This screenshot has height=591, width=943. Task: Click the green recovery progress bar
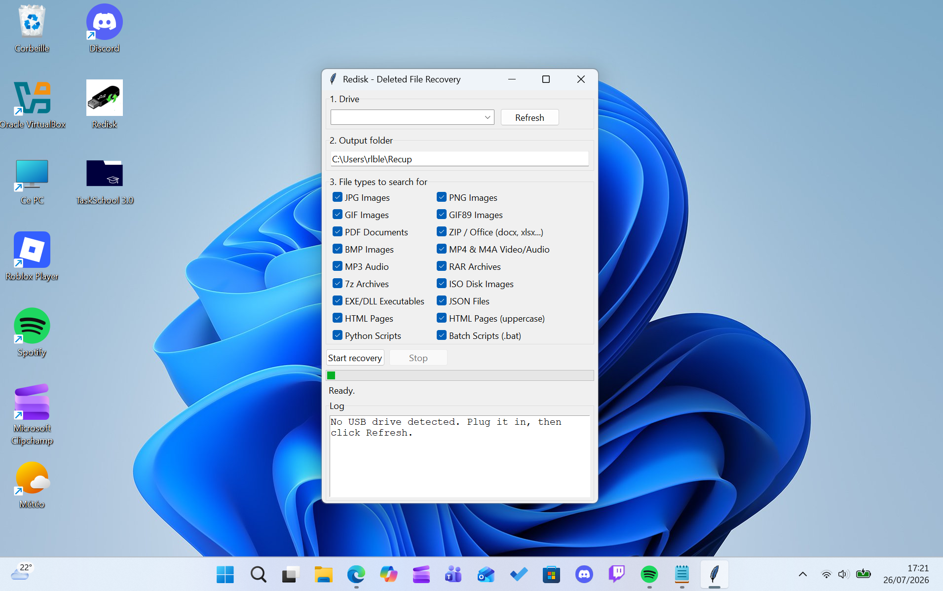coord(459,375)
